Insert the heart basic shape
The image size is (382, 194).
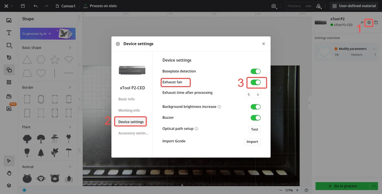[41, 73]
